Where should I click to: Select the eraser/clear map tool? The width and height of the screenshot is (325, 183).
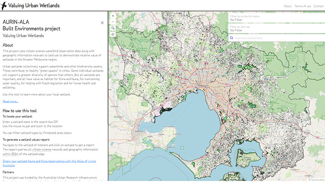click(x=113, y=34)
